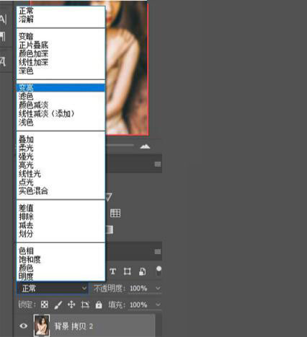This screenshot has width=307, height=337.
Task: Choose 亮光 blend mode
Action: pos(61,165)
